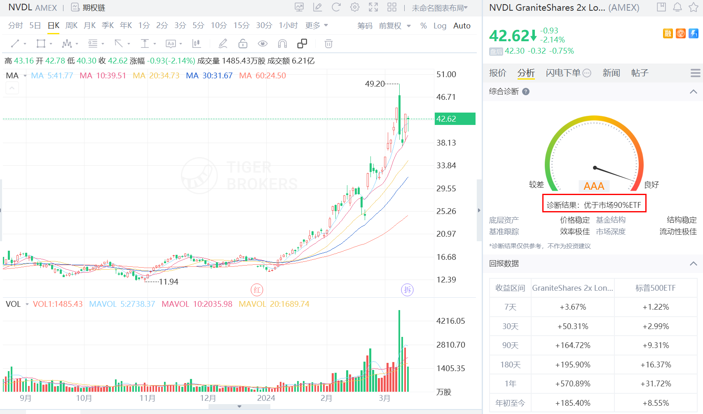The height and width of the screenshot is (414, 703).
Task: Collapse the MA indicator legend arrow
Action: click(x=12, y=88)
